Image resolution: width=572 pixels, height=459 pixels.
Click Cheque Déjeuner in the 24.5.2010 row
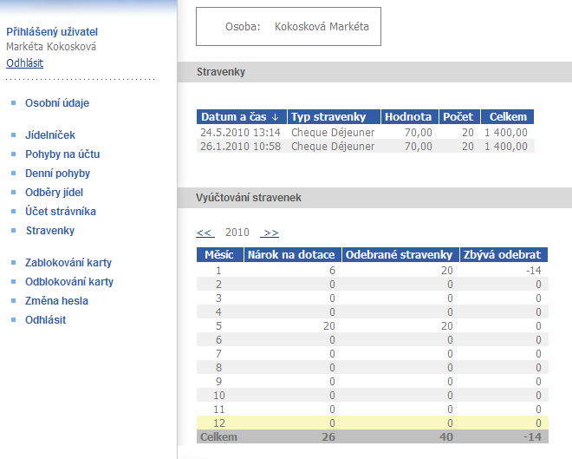click(333, 132)
